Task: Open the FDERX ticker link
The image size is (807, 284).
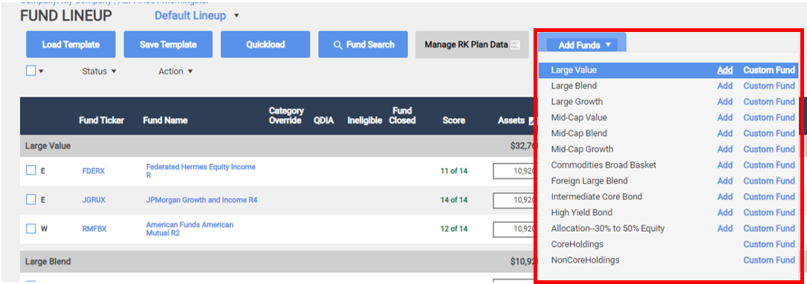Action: tap(94, 171)
